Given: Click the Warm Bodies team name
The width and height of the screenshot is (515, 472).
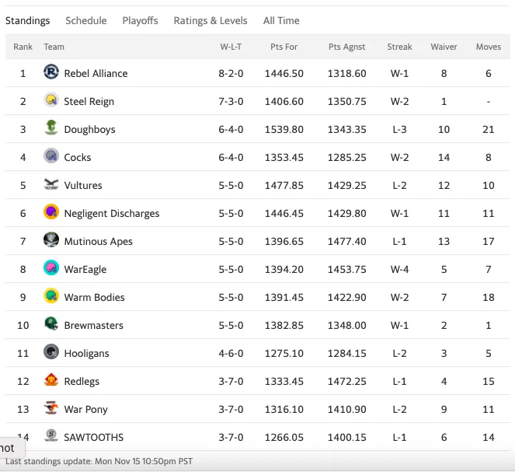Looking at the screenshot, I should pos(94,298).
